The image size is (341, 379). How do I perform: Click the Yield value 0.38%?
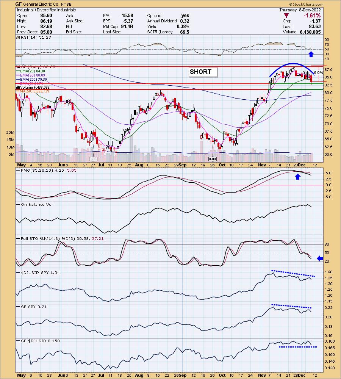coord(183,27)
